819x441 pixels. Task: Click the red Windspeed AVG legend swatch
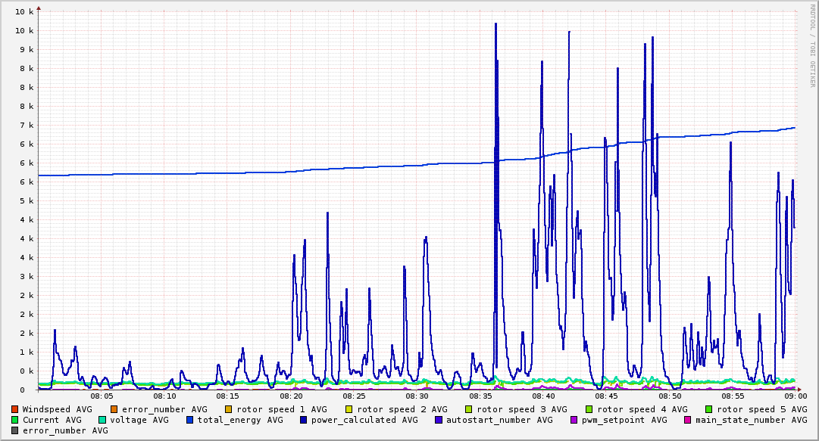coord(14,410)
